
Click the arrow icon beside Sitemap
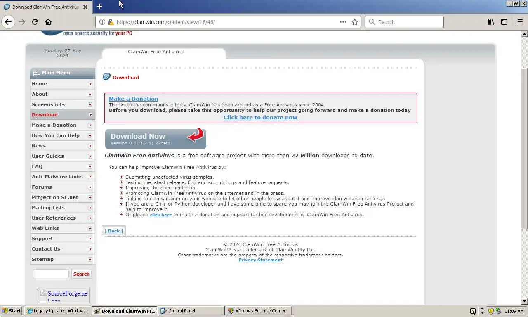coord(90,259)
